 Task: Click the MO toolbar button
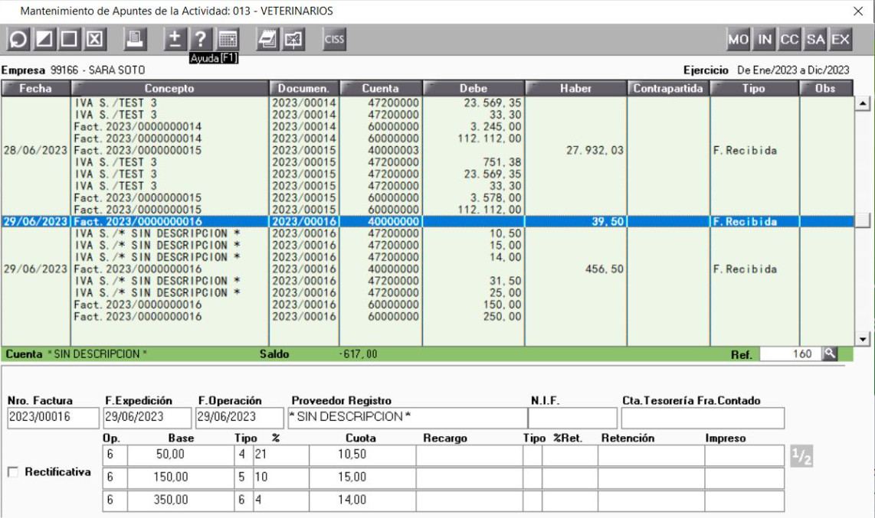pyautogui.click(x=739, y=39)
